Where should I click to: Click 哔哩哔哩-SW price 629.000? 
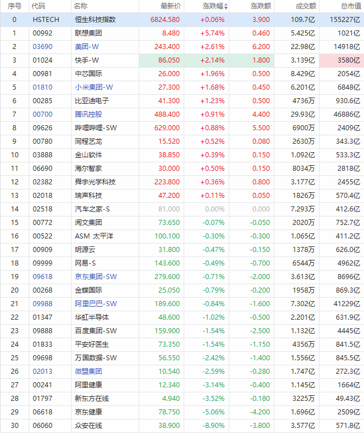(167, 128)
